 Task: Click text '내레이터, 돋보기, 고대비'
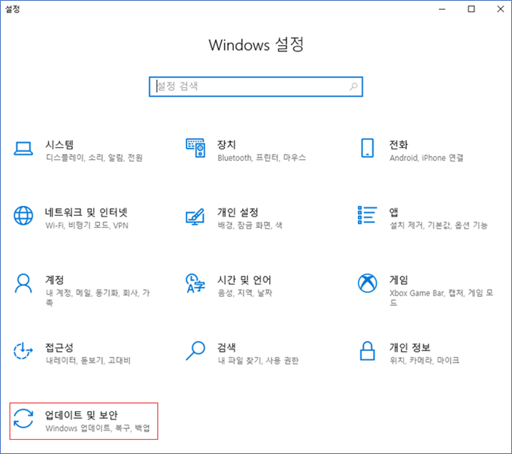pos(88,360)
